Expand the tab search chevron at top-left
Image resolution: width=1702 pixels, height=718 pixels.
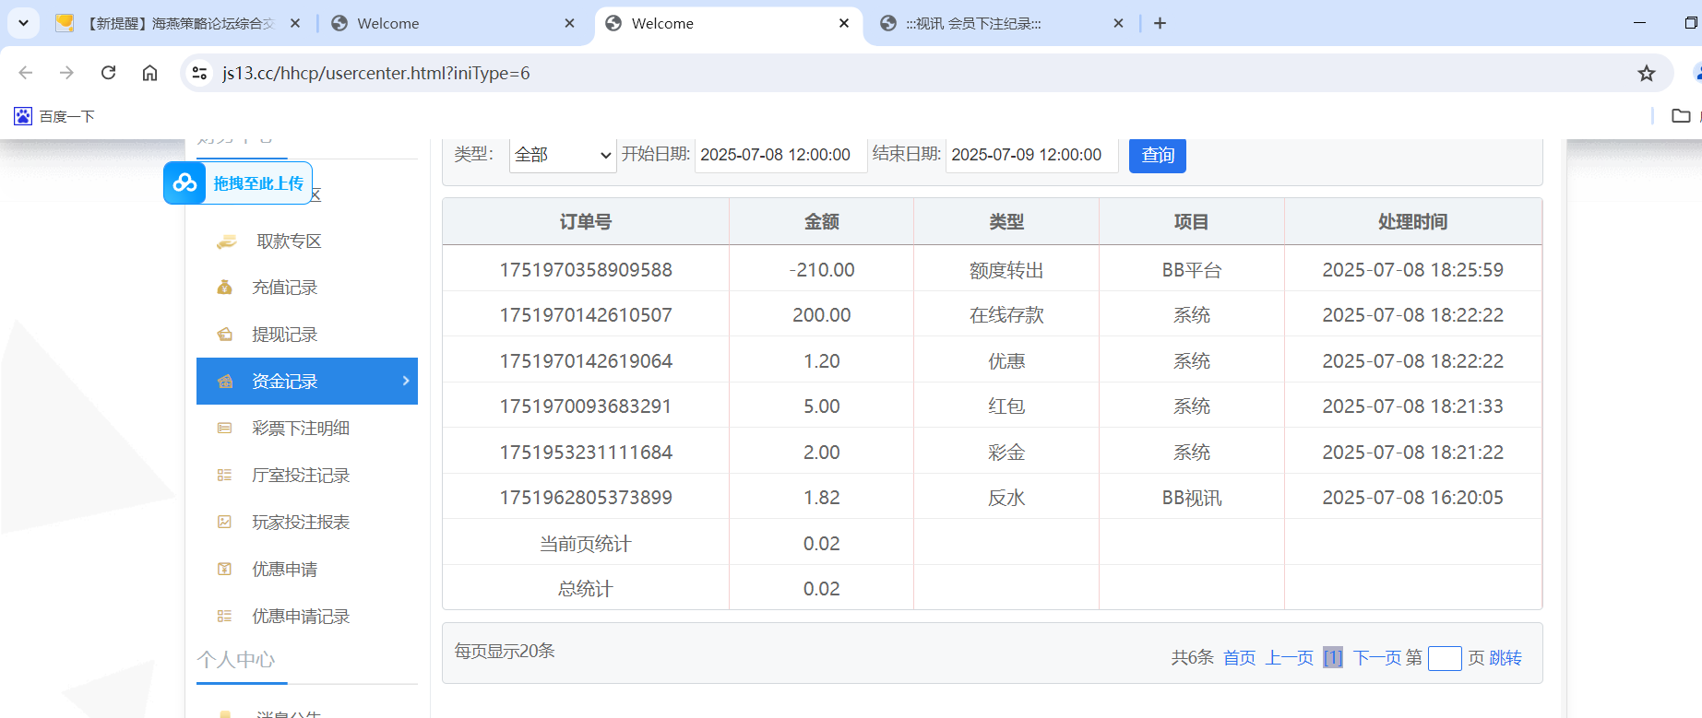(23, 23)
